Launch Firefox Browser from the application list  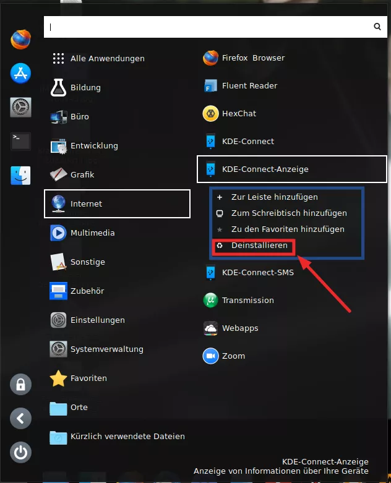pyautogui.click(x=292, y=58)
